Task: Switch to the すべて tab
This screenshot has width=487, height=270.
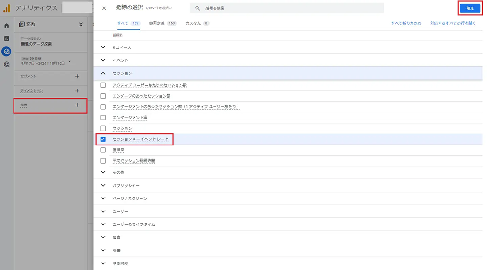Action: tap(129, 24)
